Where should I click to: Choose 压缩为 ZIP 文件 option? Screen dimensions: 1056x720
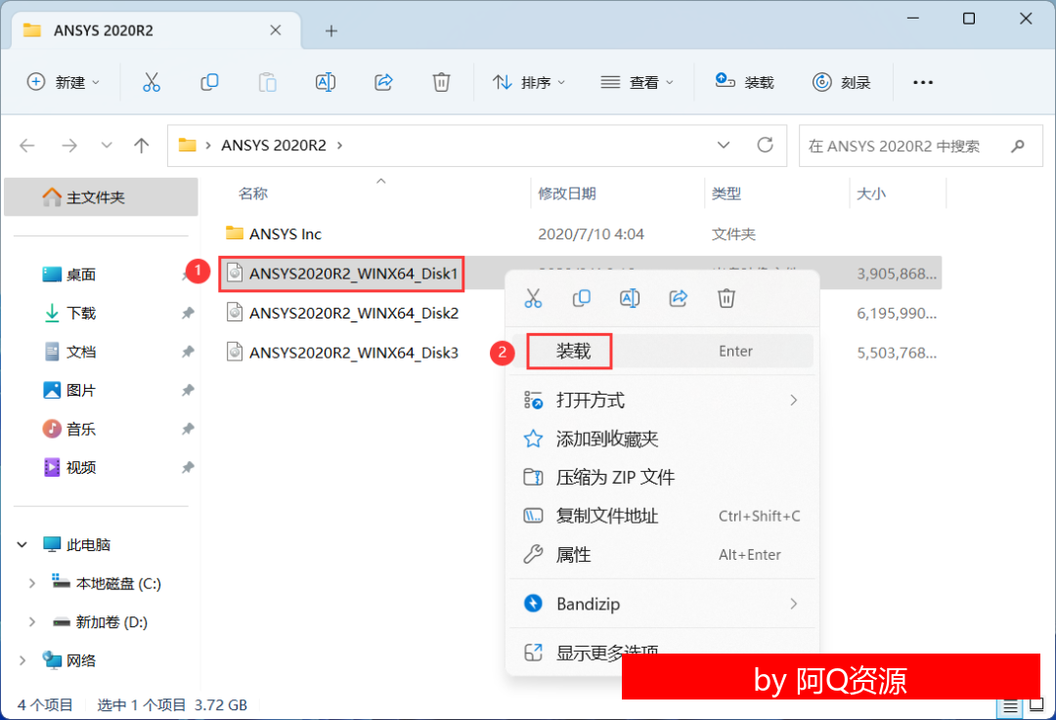662,478
